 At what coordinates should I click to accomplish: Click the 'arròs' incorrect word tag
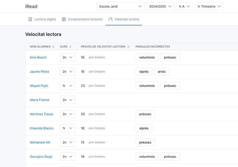[161, 72]
